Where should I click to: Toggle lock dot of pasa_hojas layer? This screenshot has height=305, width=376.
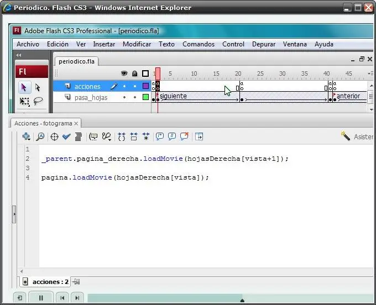(x=135, y=97)
